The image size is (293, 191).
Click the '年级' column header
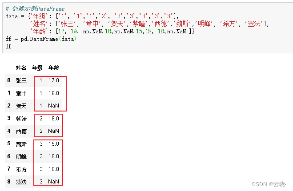[37, 68]
